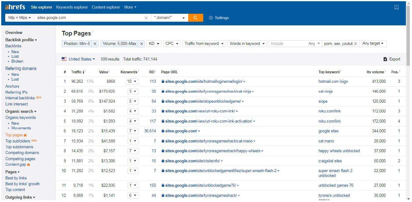The image size is (412, 202).
Task: Remove the Volume 5,000–Max filter
Action: click(142, 44)
